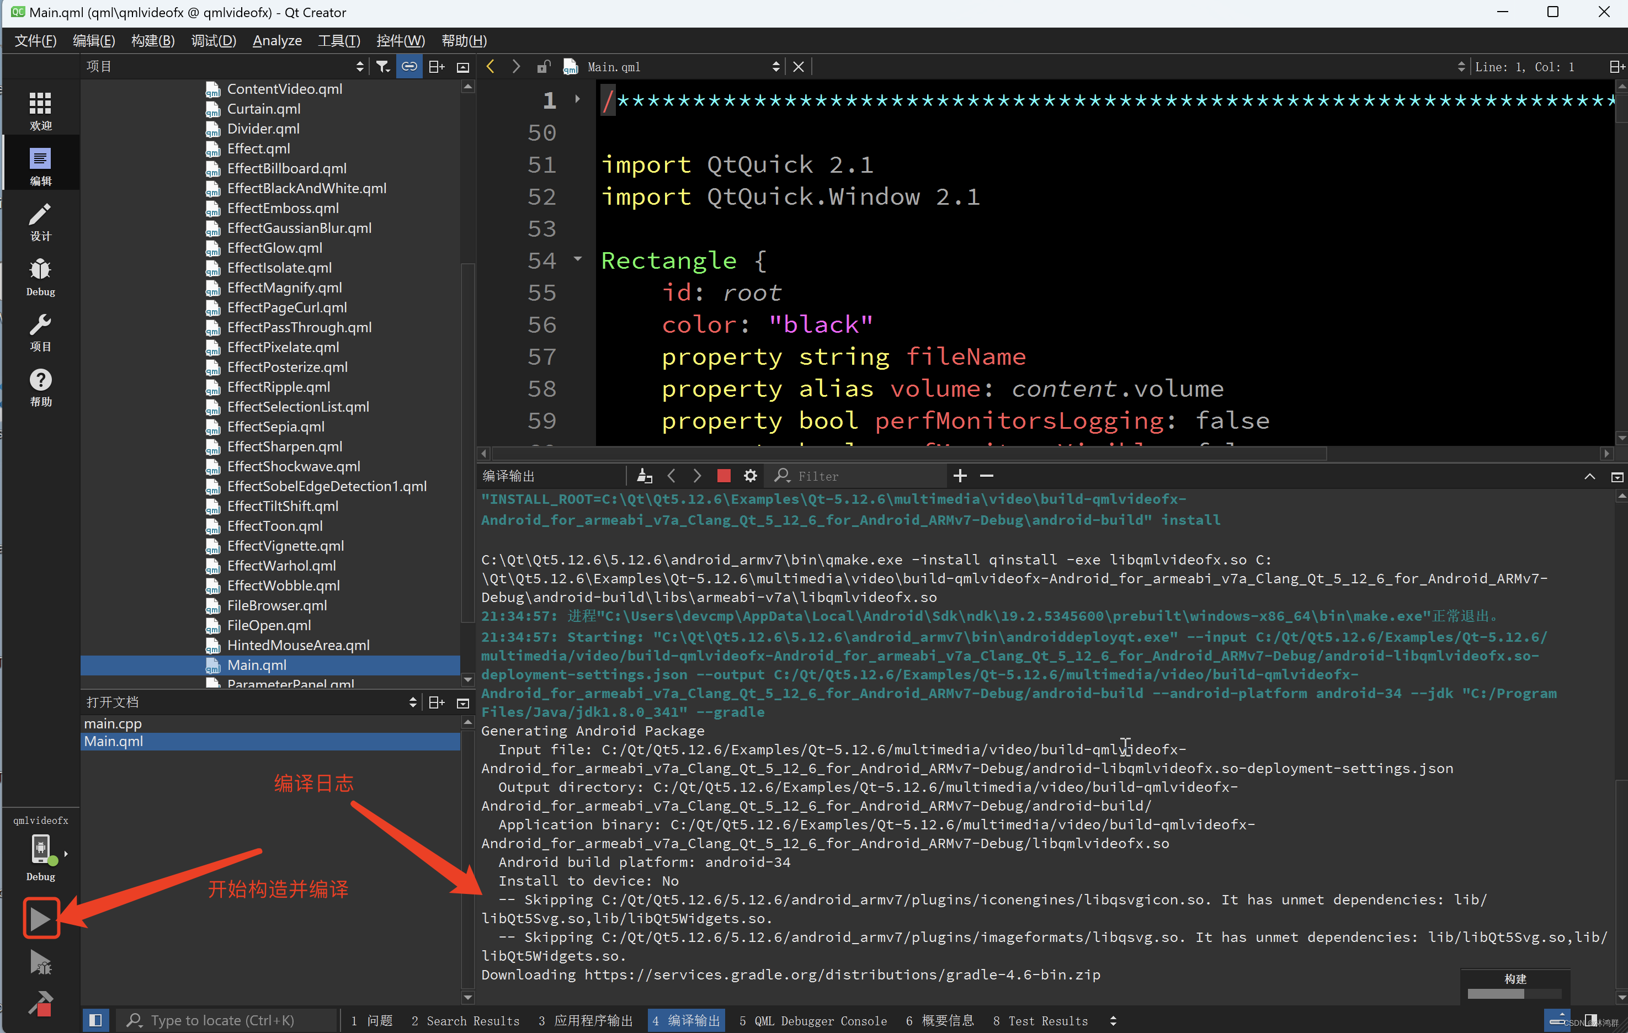Toggle the left sidebar visibility button
Viewport: 1628px width, 1033px height.
[x=95, y=1019]
